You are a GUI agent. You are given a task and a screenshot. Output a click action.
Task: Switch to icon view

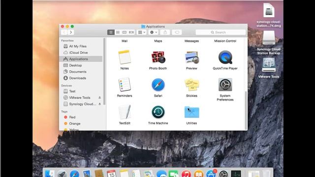pyautogui.click(x=111, y=32)
